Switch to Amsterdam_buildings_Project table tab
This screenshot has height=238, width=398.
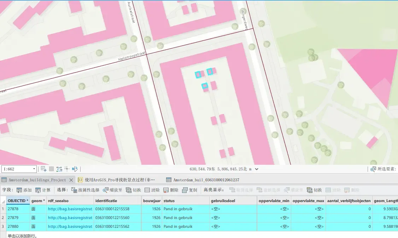37,180
